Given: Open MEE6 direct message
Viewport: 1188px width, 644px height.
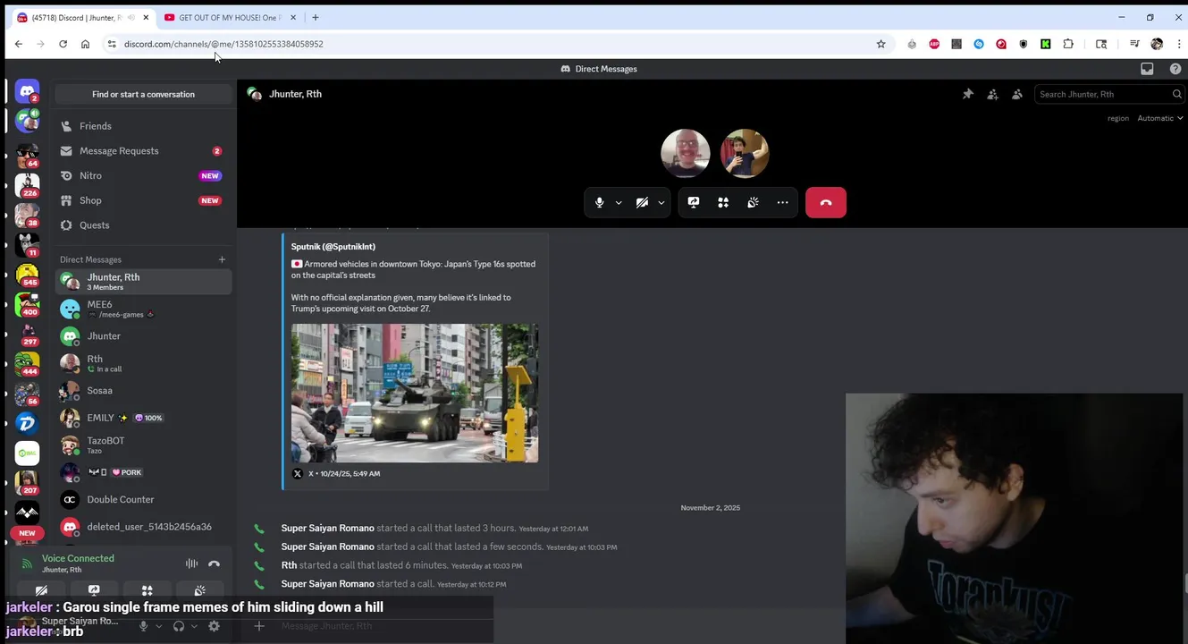Looking at the screenshot, I should coord(143,309).
